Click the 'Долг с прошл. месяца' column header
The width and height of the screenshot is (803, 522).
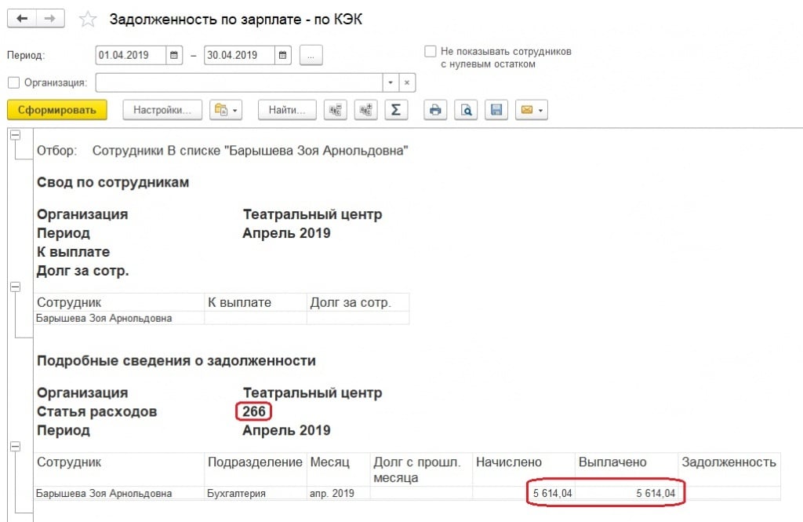420,469
